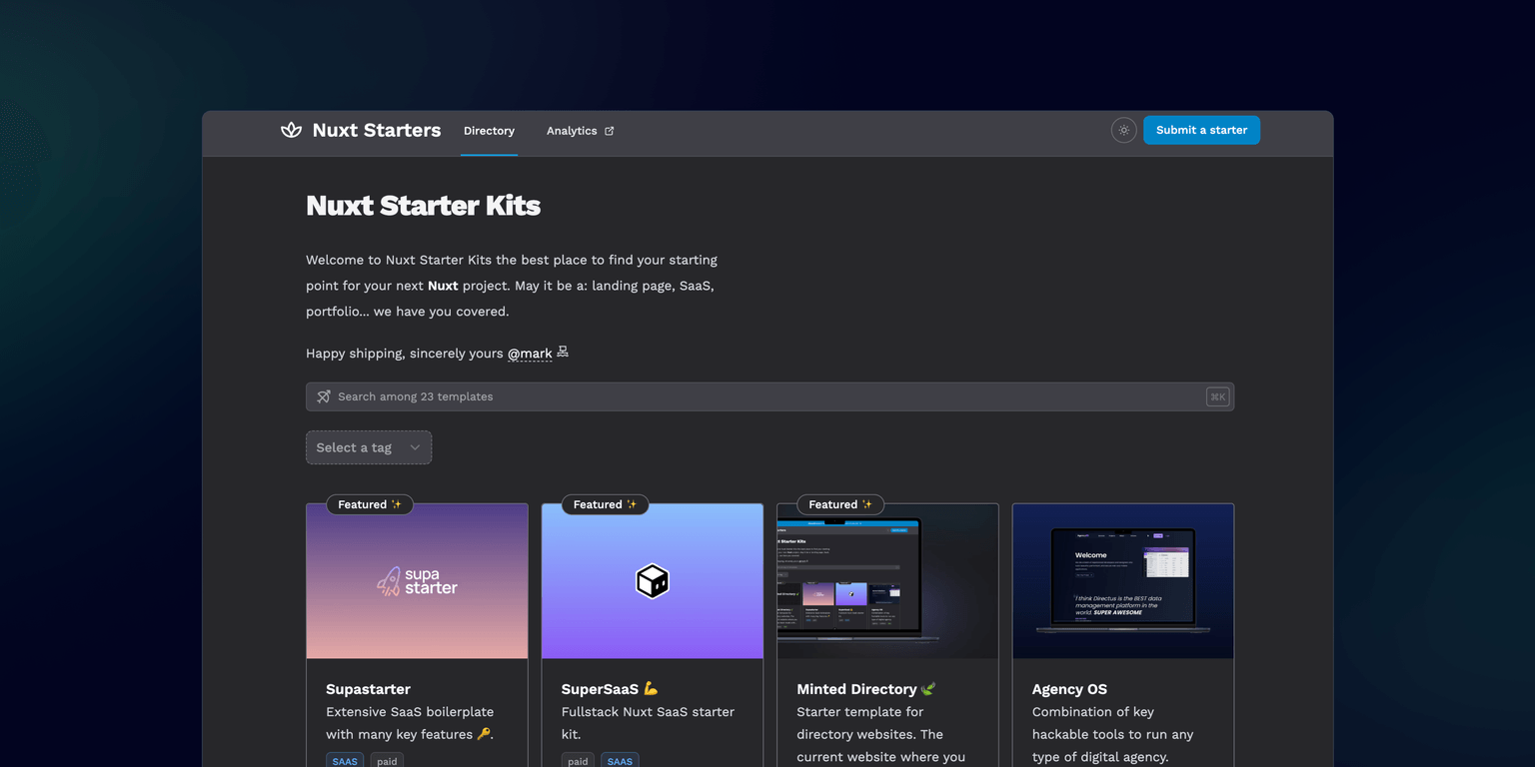This screenshot has width=1535, height=767.
Task: Open the Minted Directory card title
Action: tap(866, 689)
